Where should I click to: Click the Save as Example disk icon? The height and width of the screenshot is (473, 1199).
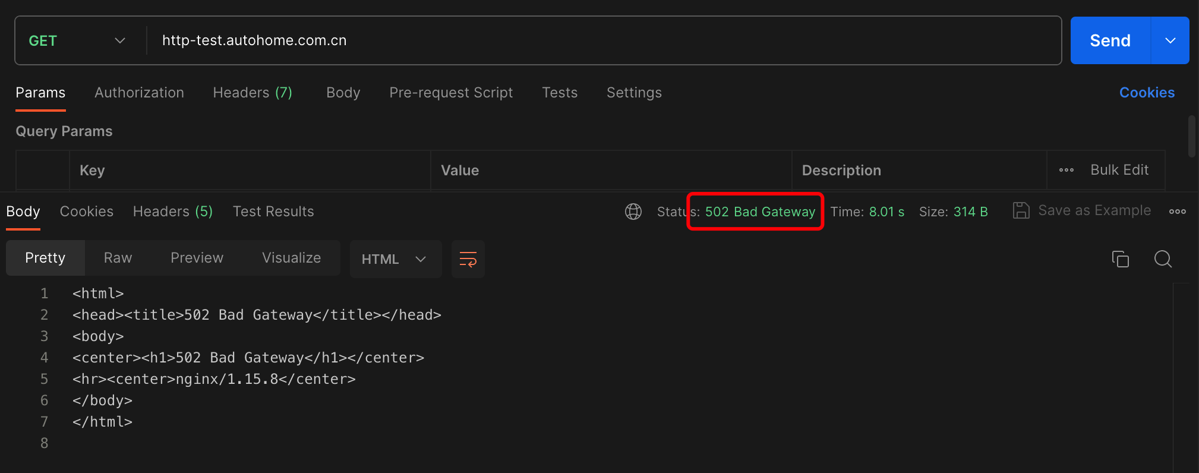tap(1021, 211)
